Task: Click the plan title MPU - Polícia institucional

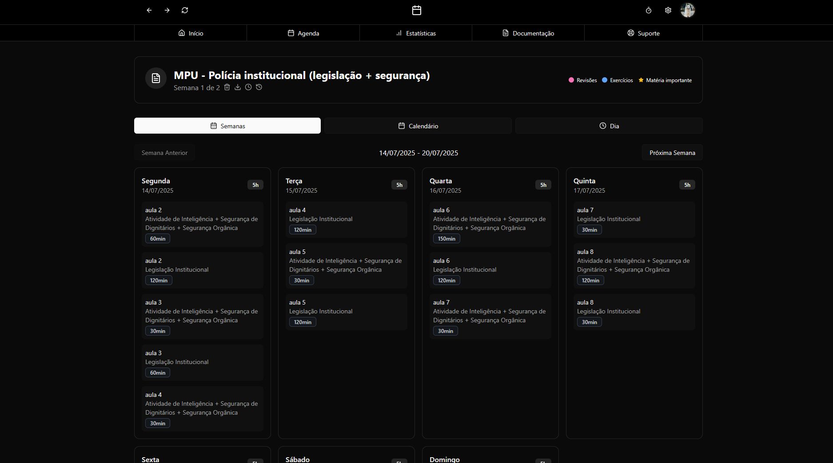Action: 302,75
